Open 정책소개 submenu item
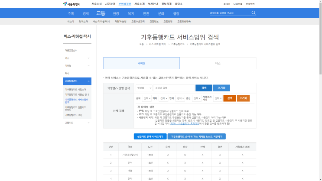Viewport: 322px width, 181px height. (83, 22)
